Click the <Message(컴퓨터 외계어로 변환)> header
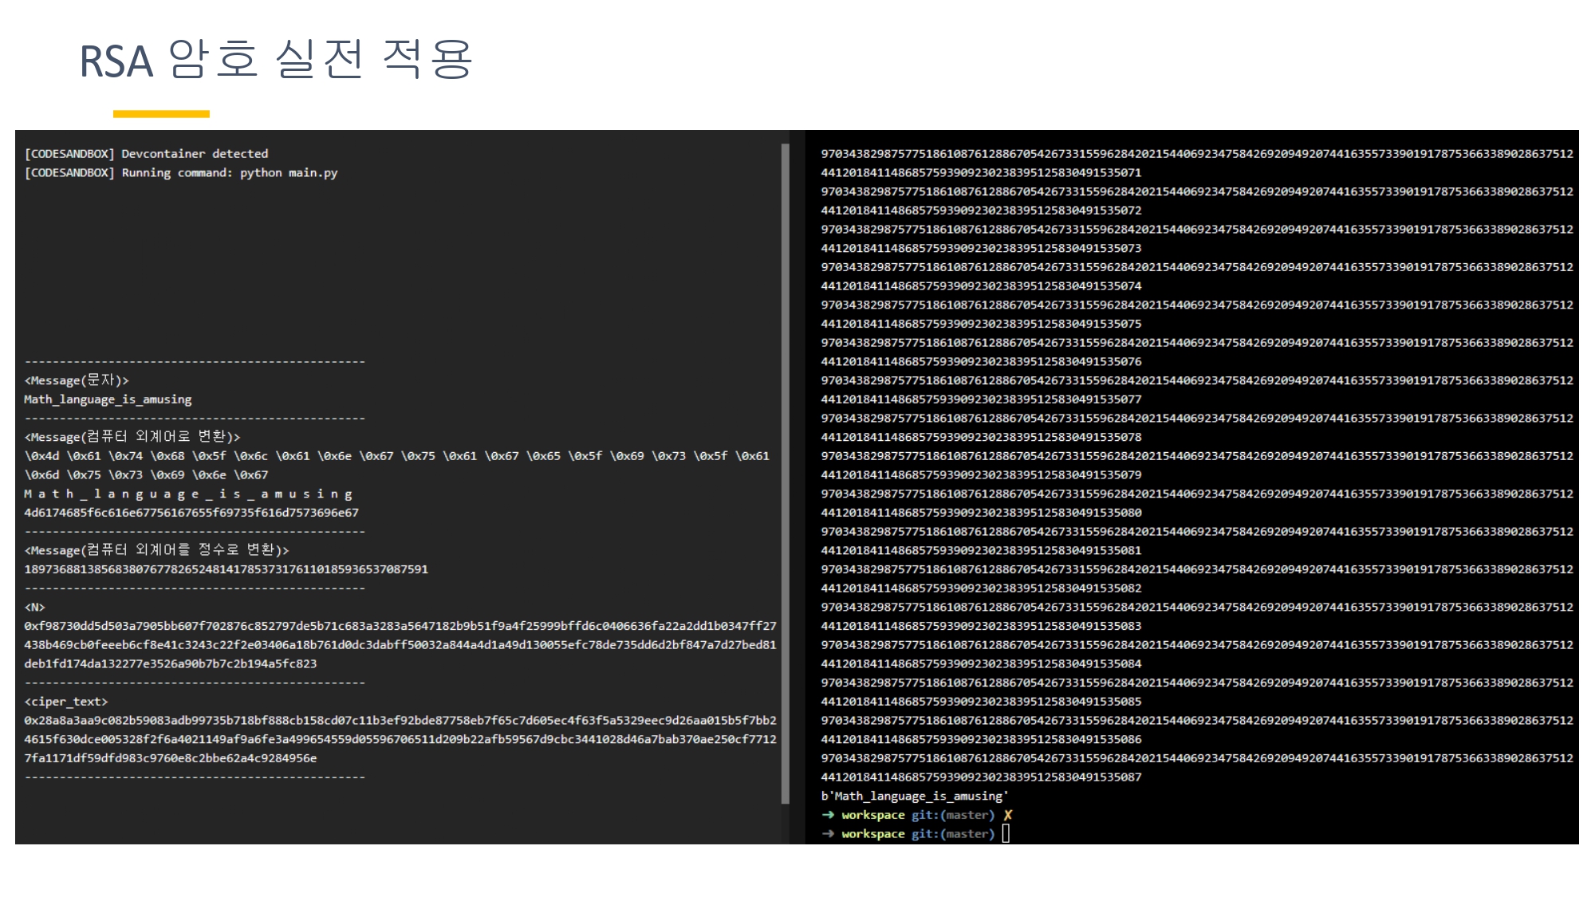Screen dimensions: 1595x897 [132, 437]
